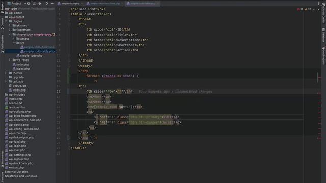
Task: Click the warnings count indicator showing 32
Action: pyautogui.click(x=308, y=9)
